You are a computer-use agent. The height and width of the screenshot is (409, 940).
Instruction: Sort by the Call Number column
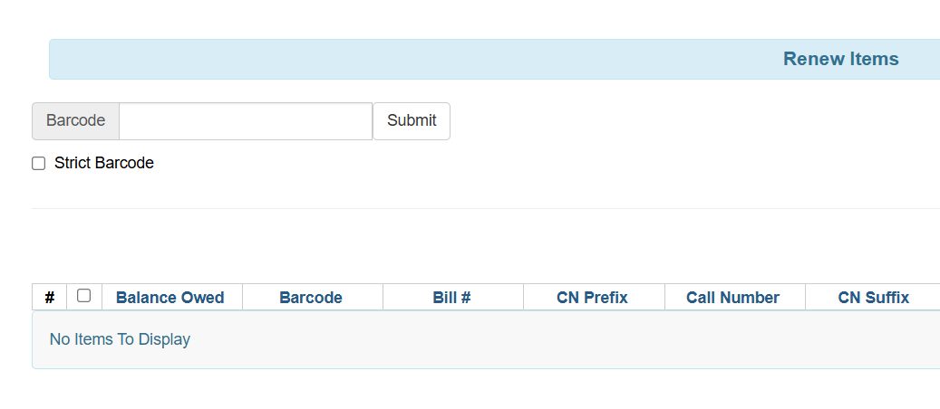click(732, 298)
